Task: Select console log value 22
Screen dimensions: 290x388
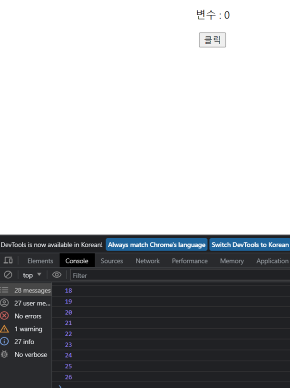Action: (x=68, y=334)
